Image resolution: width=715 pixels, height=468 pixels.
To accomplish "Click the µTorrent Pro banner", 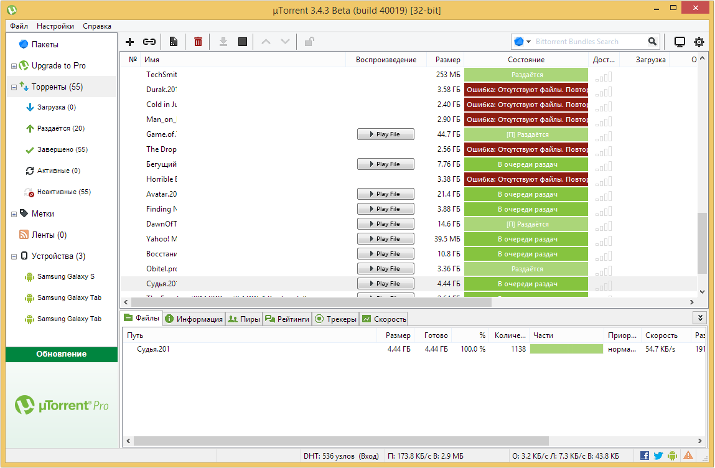I will point(62,405).
